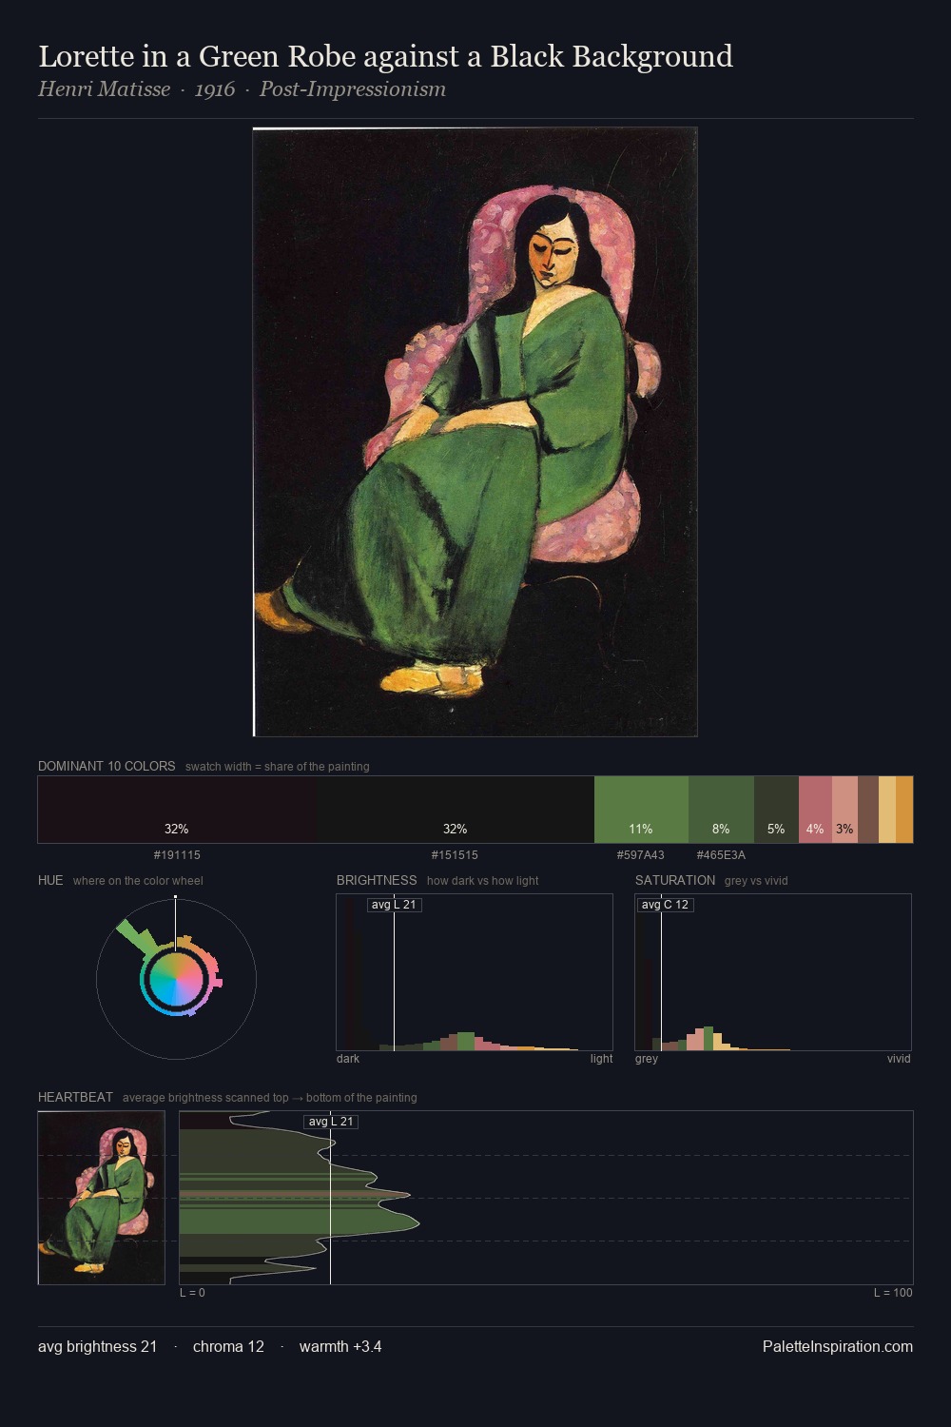Screen dimensions: 951x1427
Task: Click the 'HUE' section heading
Action: [x=50, y=880]
